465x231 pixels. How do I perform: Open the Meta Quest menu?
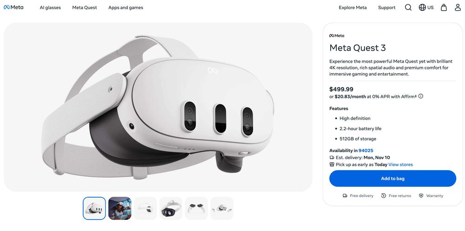[85, 7]
